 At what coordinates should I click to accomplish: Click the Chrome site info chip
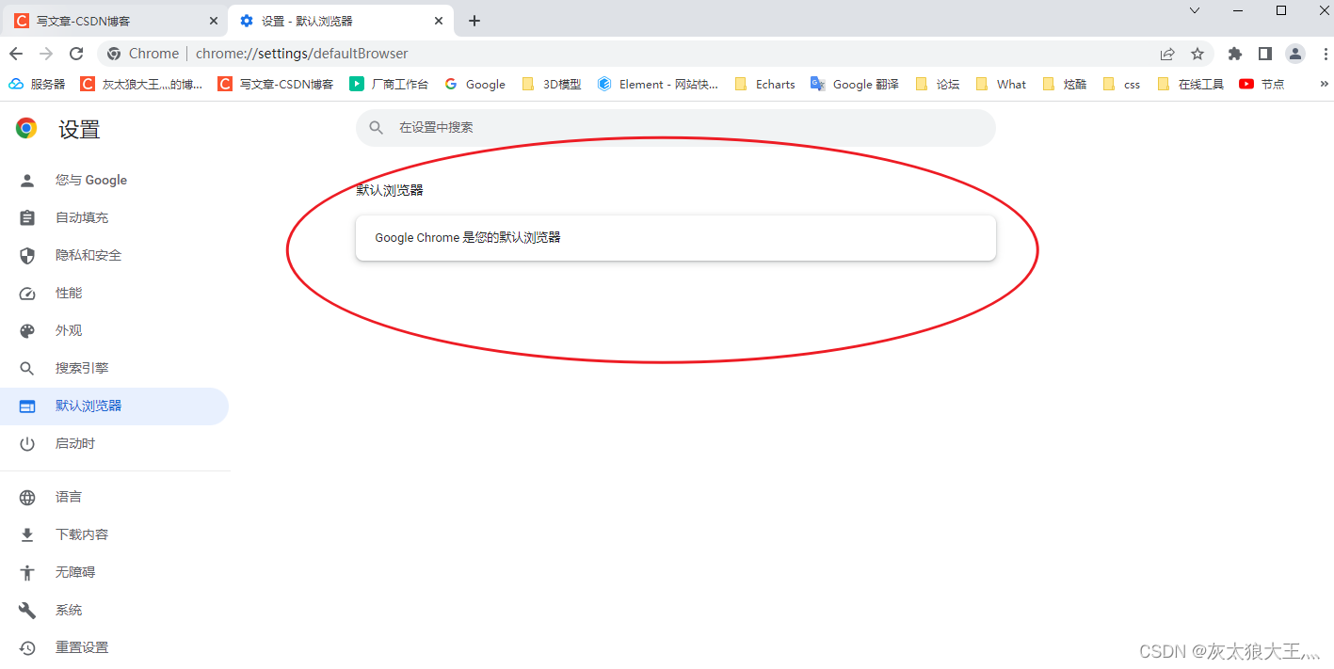[143, 54]
